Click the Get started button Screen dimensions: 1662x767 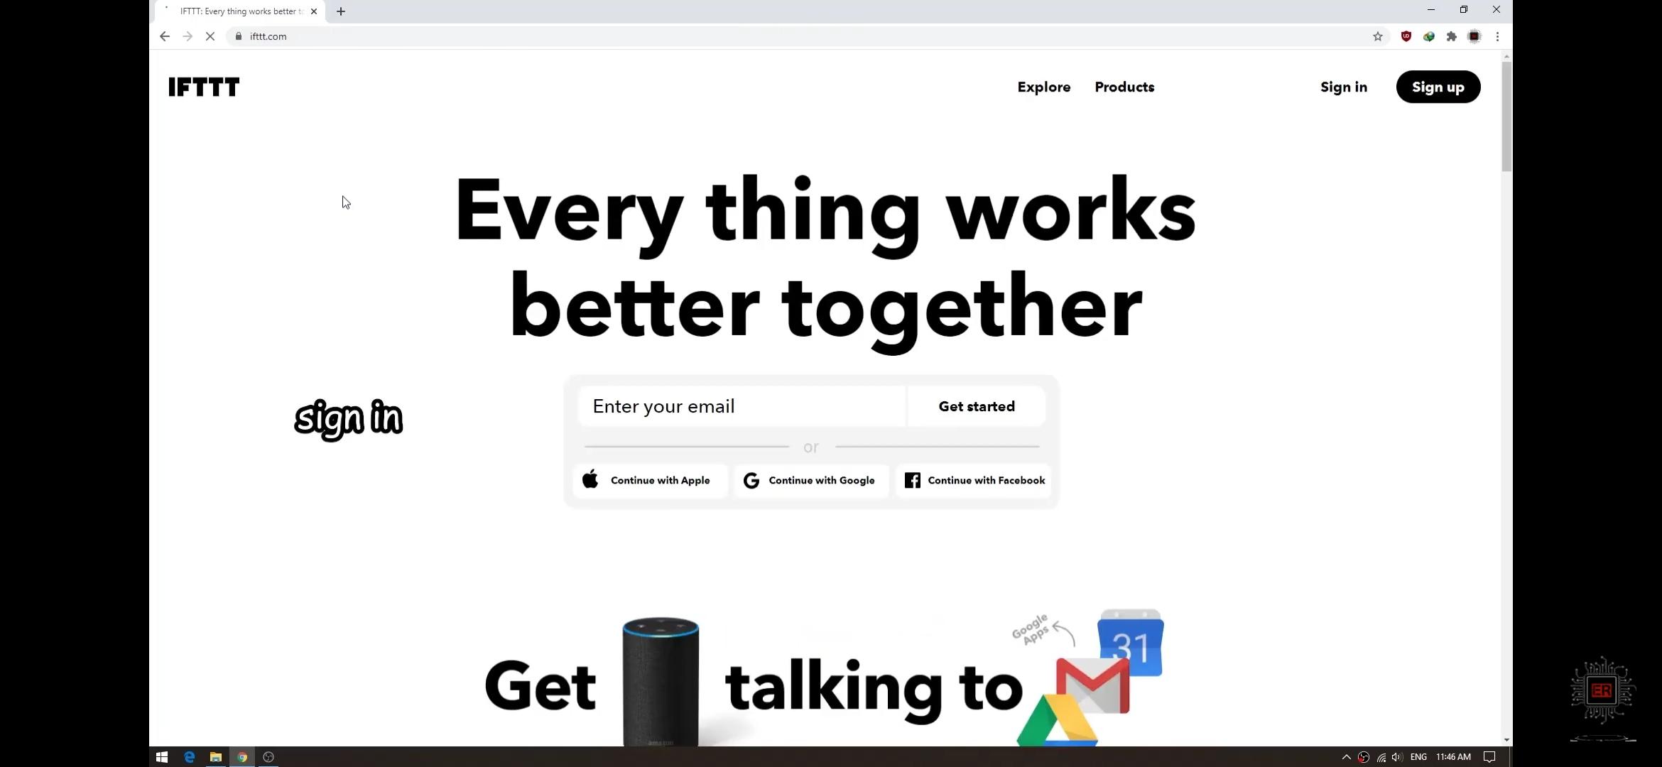pyautogui.click(x=976, y=407)
